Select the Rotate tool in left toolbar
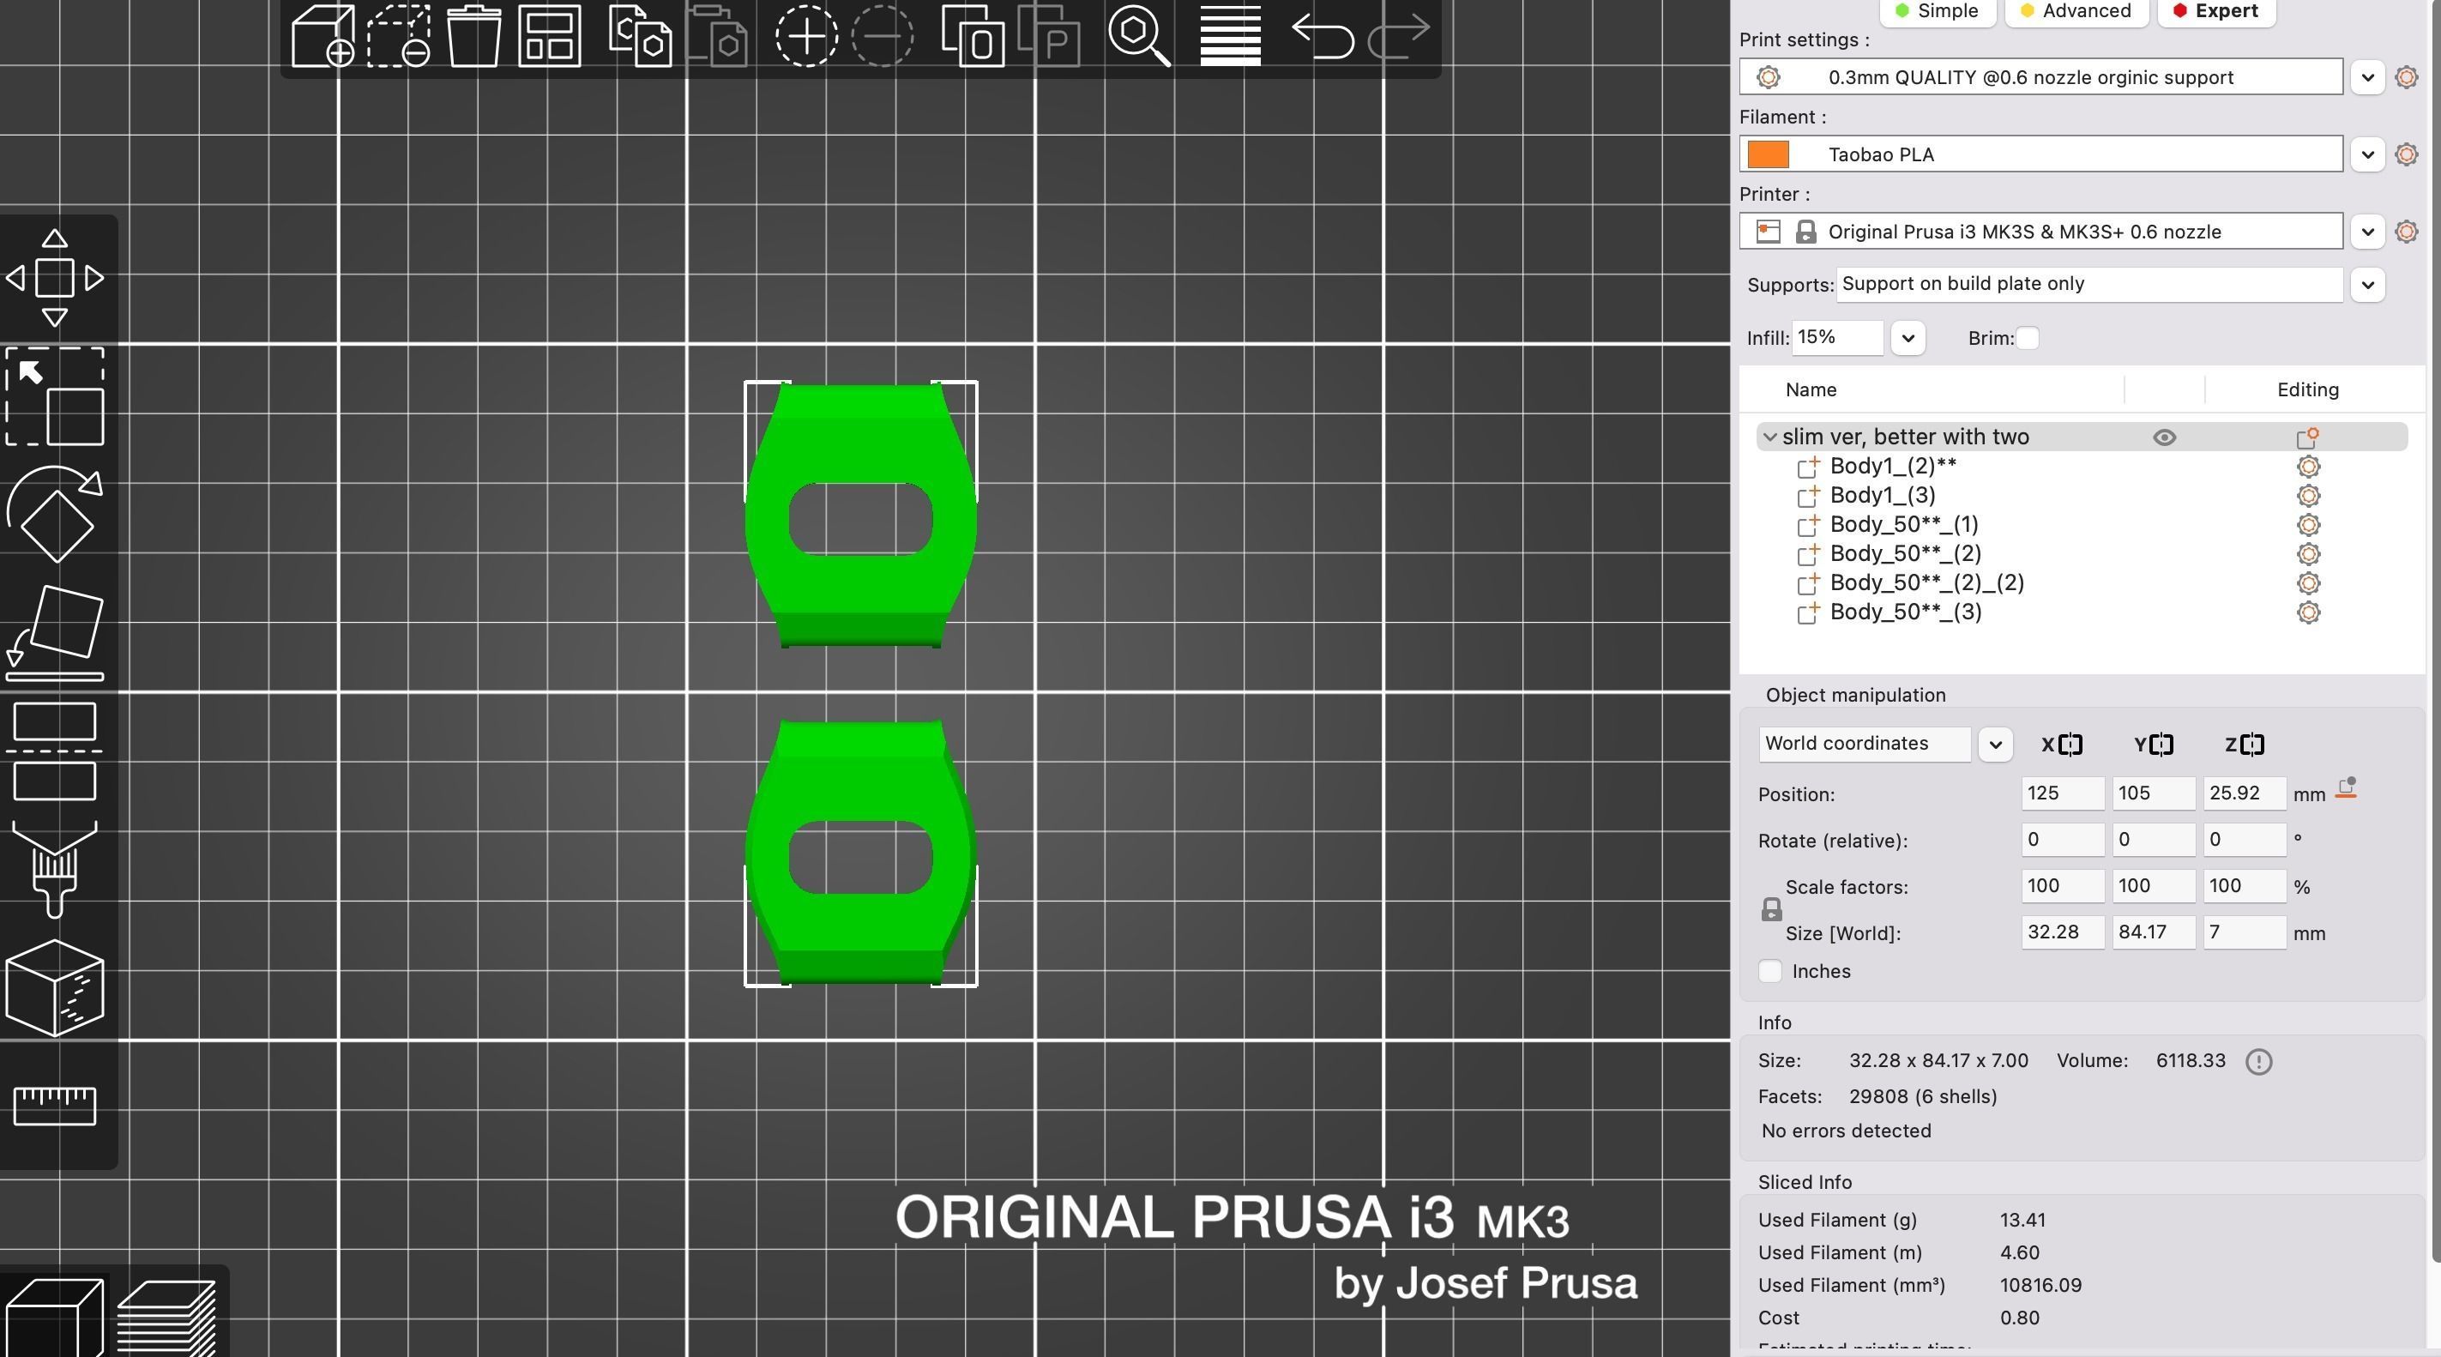The width and height of the screenshot is (2441, 1357). [x=55, y=514]
